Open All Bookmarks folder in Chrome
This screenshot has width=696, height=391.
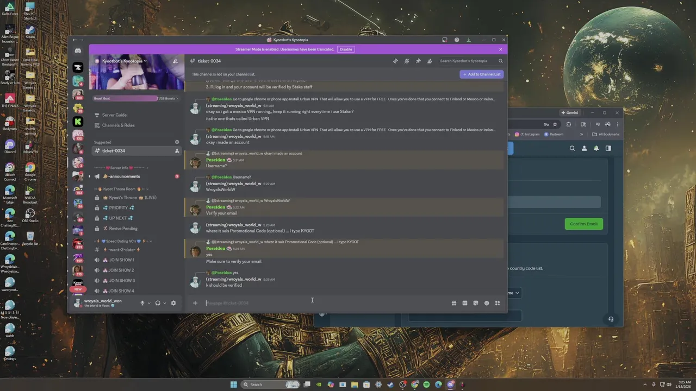[x=606, y=134]
